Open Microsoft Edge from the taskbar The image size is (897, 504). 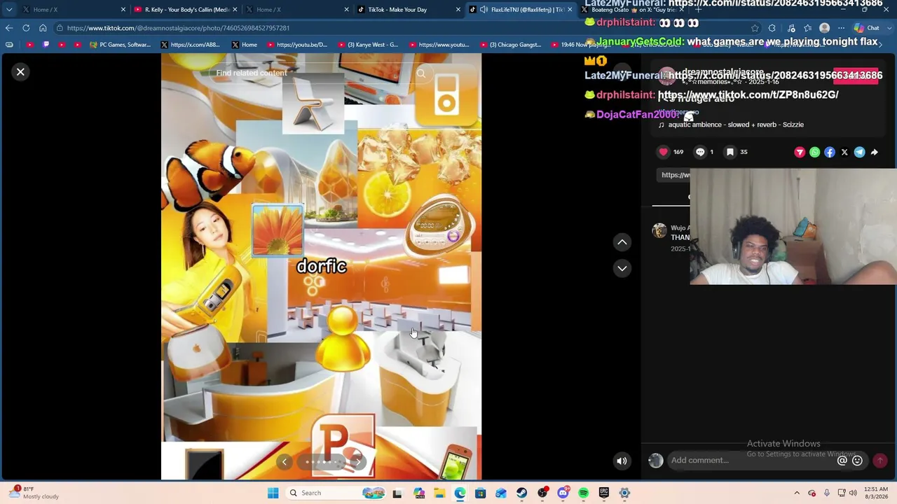(460, 493)
